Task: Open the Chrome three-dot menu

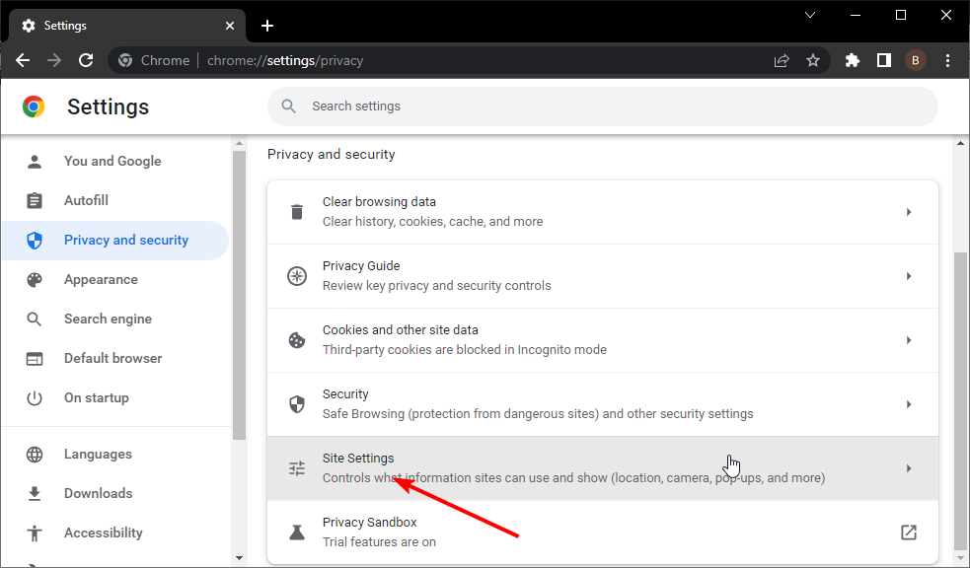Action: [948, 60]
